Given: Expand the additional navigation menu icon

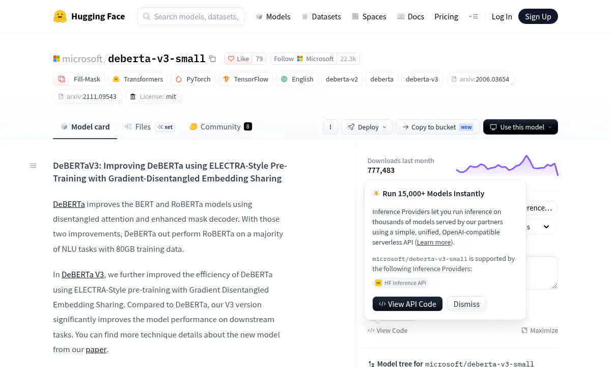Looking at the screenshot, I should pyautogui.click(x=473, y=16).
